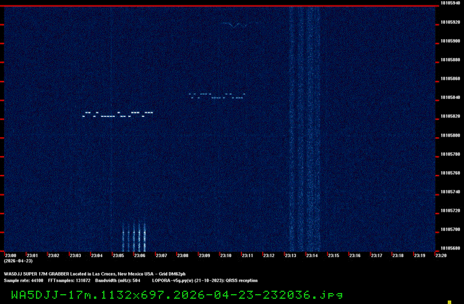Click the 18105740 frequency label
Viewport: 464px width, 304px height.
tap(451, 192)
